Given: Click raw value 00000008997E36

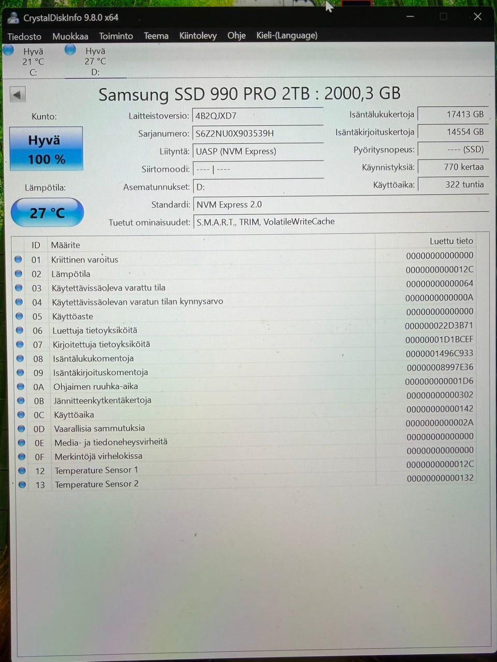Looking at the screenshot, I should pyautogui.click(x=440, y=367).
